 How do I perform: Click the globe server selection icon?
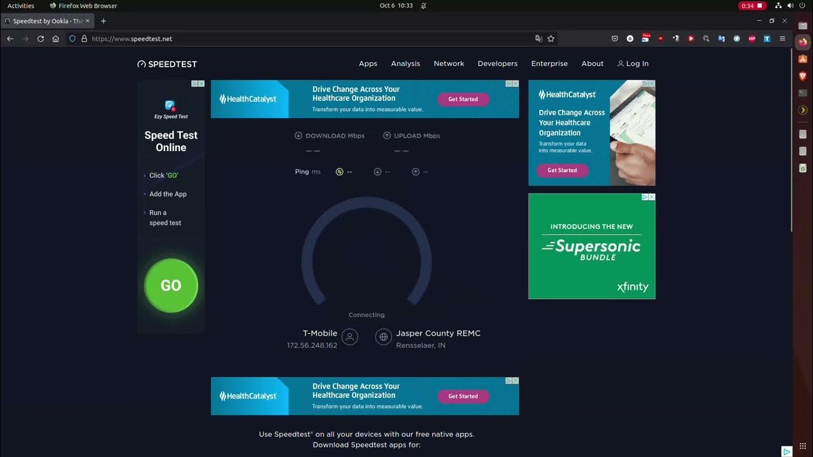tap(384, 337)
